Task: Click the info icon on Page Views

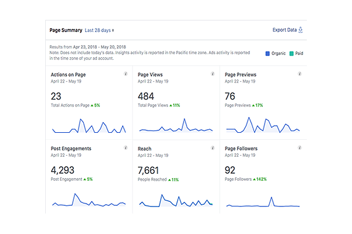Action: [212, 74]
